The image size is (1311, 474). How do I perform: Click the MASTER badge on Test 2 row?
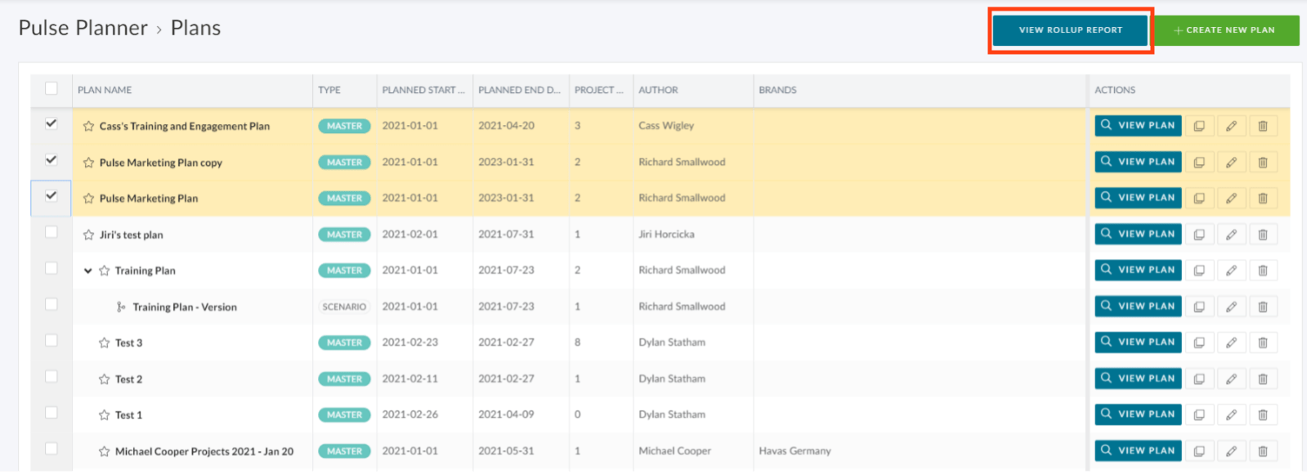[x=345, y=380]
